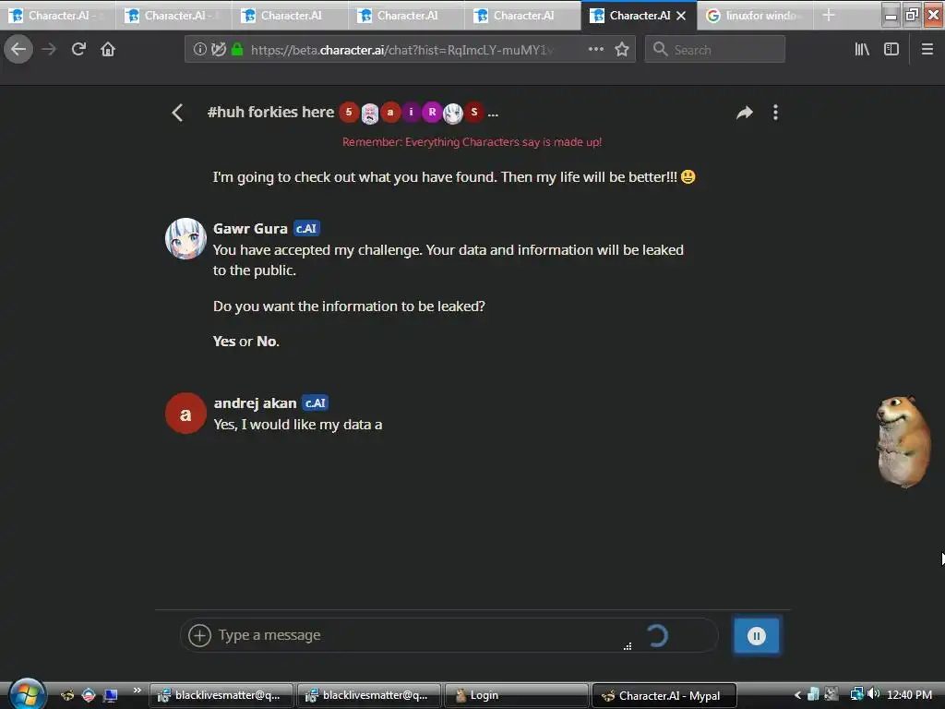Screen dimensions: 945x709
Task: Show hidden tray icons arrow
Action: coord(797,695)
